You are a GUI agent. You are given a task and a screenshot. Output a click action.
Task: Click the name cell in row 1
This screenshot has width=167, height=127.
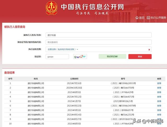[x=36, y=83]
